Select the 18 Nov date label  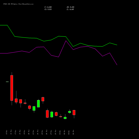[20, 132]
